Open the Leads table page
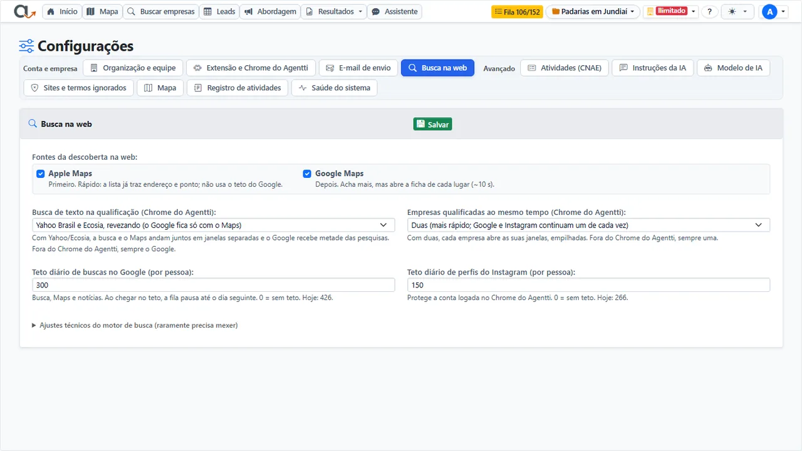This screenshot has height=451, width=802. [219, 11]
